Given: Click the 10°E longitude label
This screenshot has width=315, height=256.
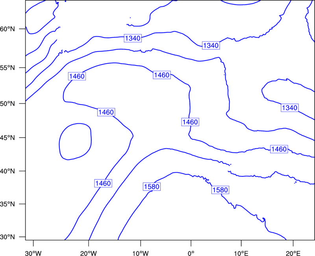Looking at the screenshot, I should (241, 253).
